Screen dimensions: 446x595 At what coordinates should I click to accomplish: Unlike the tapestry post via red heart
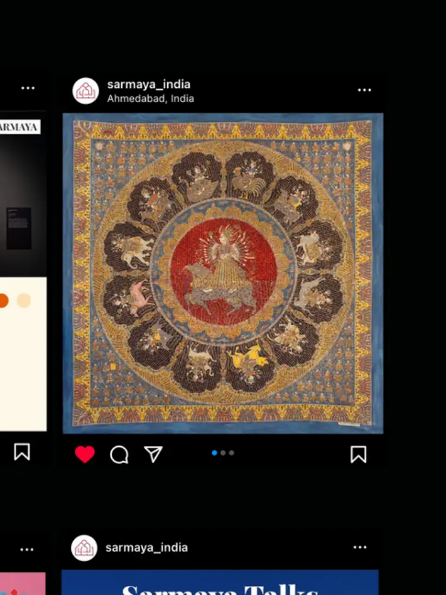(84, 454)
